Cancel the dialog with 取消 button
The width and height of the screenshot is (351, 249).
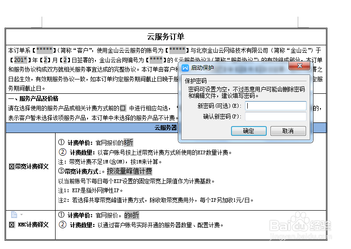(x=288, y=131)
